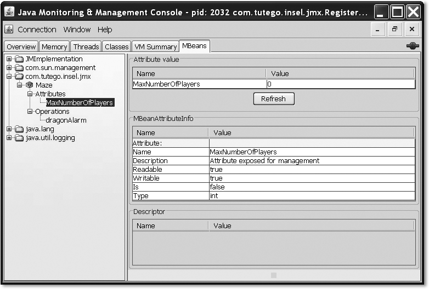Select the Attributes tree label

click(x=50, y=94)
